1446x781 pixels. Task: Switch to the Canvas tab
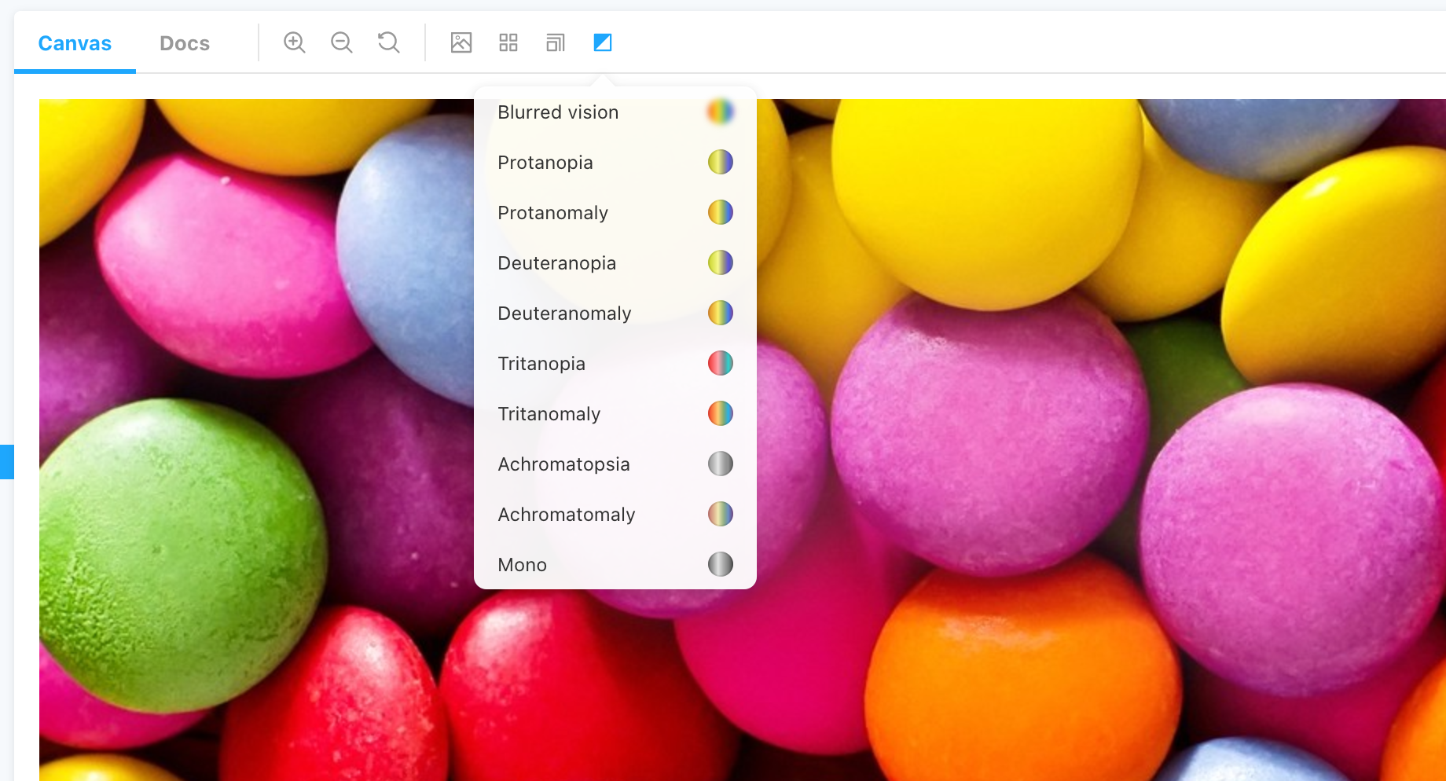75,43
